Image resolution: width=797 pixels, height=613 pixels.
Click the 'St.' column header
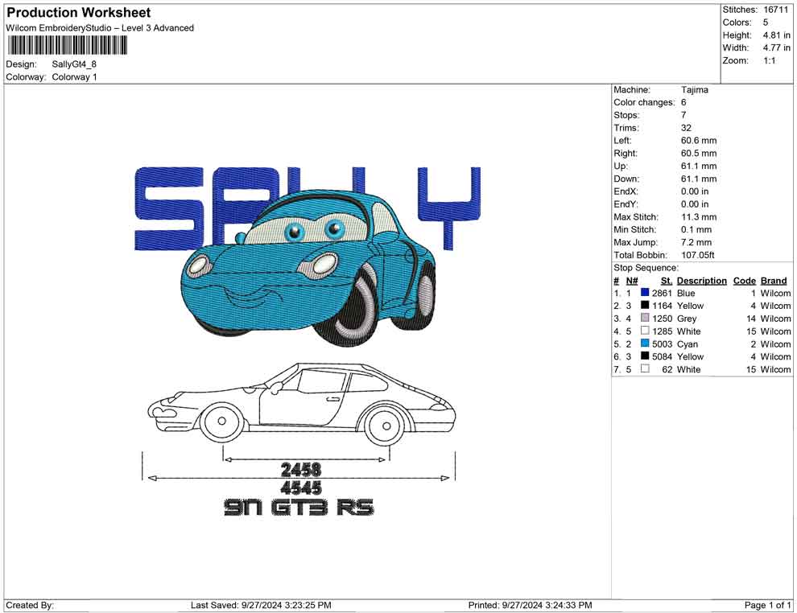[667, 280]
